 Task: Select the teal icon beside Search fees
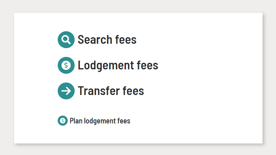pyautogui.click(x=66, y=40)
